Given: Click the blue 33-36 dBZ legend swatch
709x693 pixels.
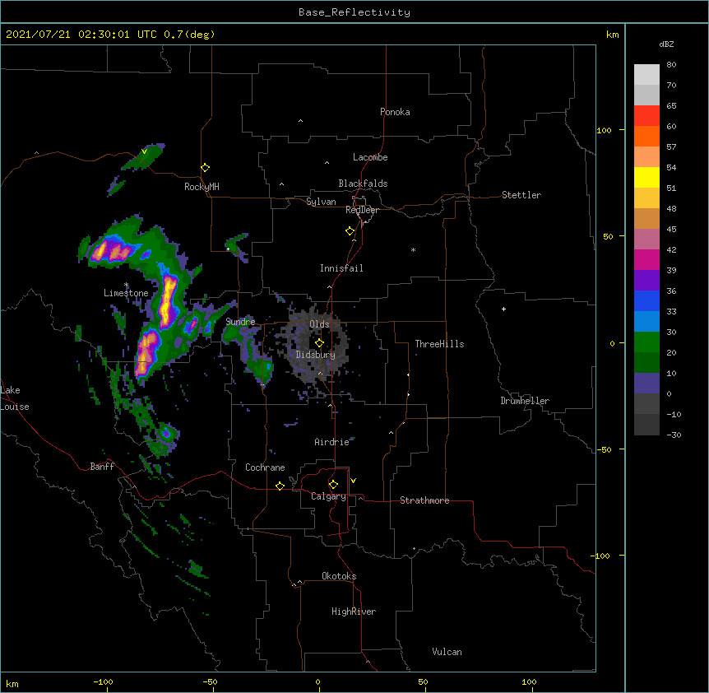Looking at the screenshot, I should click(646, 300).
